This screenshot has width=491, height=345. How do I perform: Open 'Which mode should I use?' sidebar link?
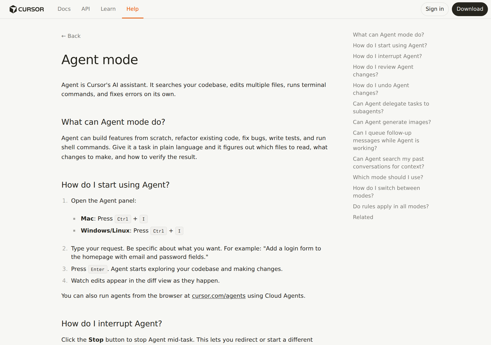[388, 177]
